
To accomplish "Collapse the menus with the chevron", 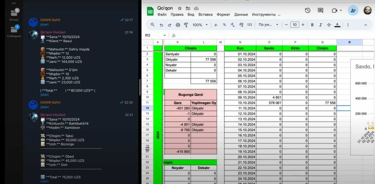I will pos(365,25).
